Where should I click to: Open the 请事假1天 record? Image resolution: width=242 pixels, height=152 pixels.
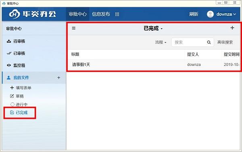pyautogui.click(x=81, y=65)
